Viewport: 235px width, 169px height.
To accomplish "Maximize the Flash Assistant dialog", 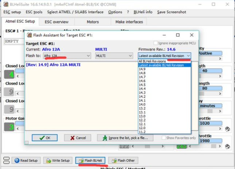I will 178,35.
